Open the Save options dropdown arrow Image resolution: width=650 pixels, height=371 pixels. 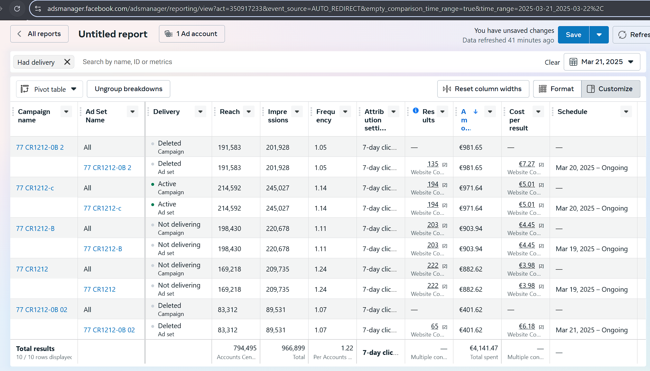599,35
